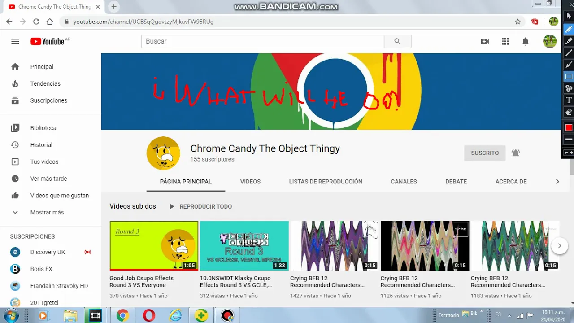Pick the red drawing color swatch
This screenshot has width=574, height=323.
(569, 127)
